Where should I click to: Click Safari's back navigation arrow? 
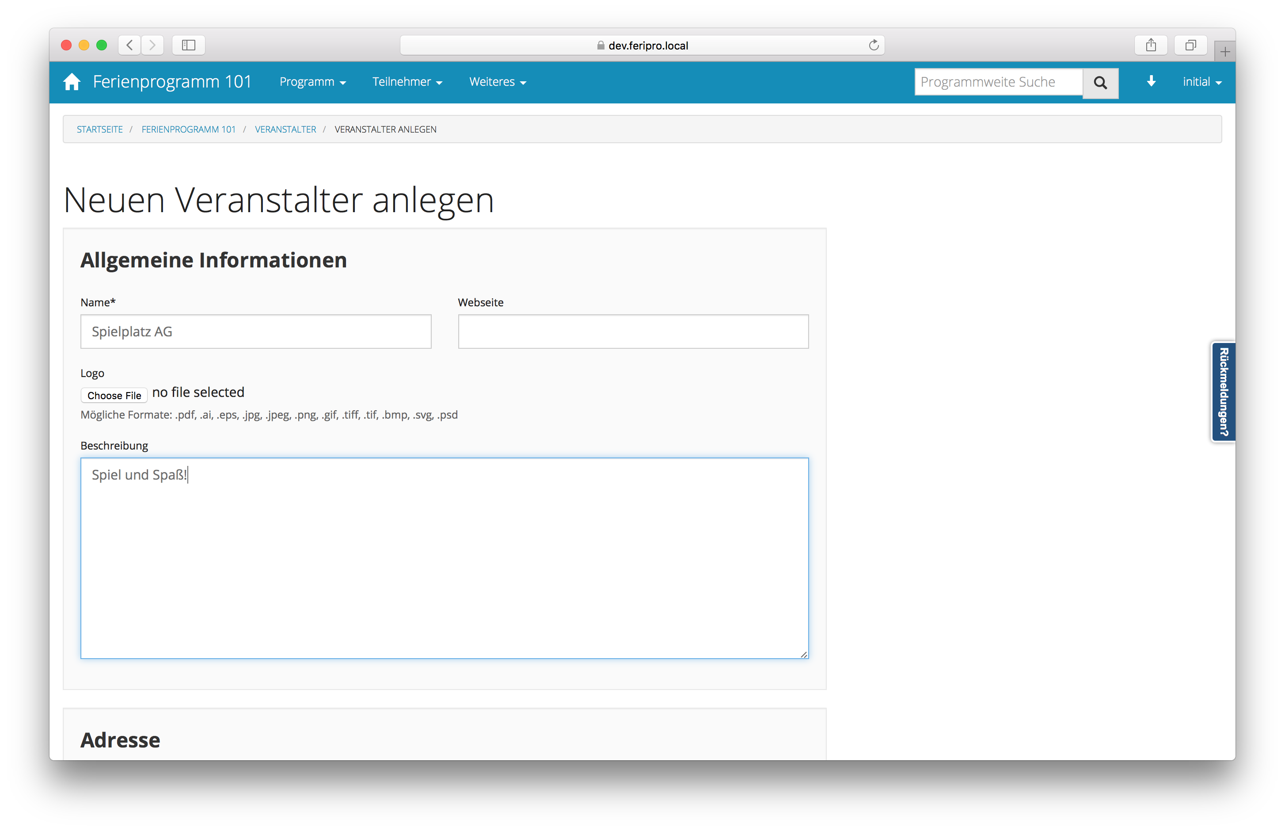(129, 45)
